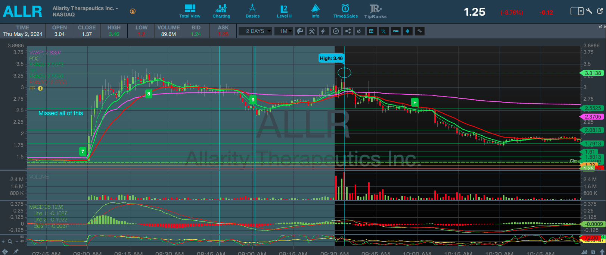Open the wrench settings icon at top right
Viewport: 606px width, 255px height.
[589, 11]
